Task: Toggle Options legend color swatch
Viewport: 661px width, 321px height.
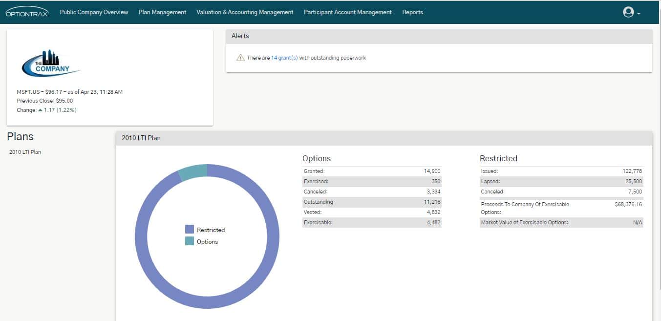Action: tap(190, 241)
